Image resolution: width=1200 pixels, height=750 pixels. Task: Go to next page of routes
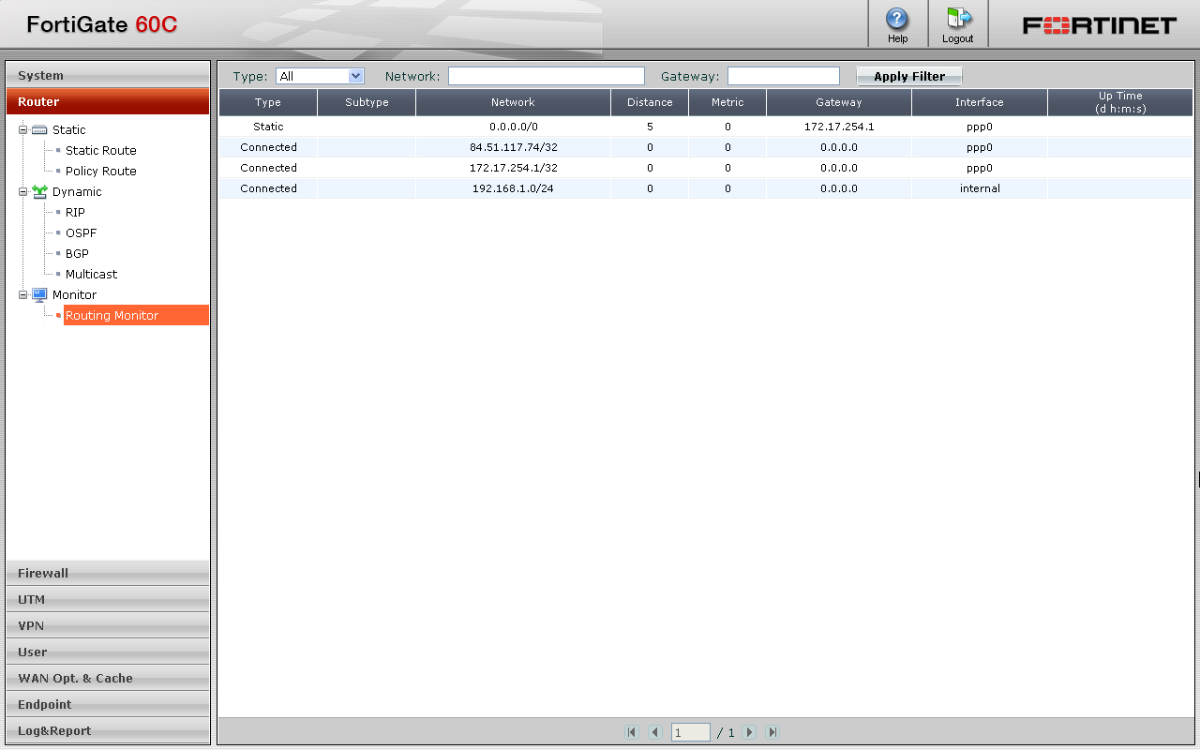(x=749, y=732)
